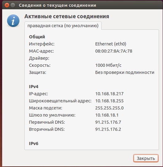Click the Ethernet (eth0) interface value
Image resolution: width=163 pixels, height=167 pixels.
click(x=111, y=44)
